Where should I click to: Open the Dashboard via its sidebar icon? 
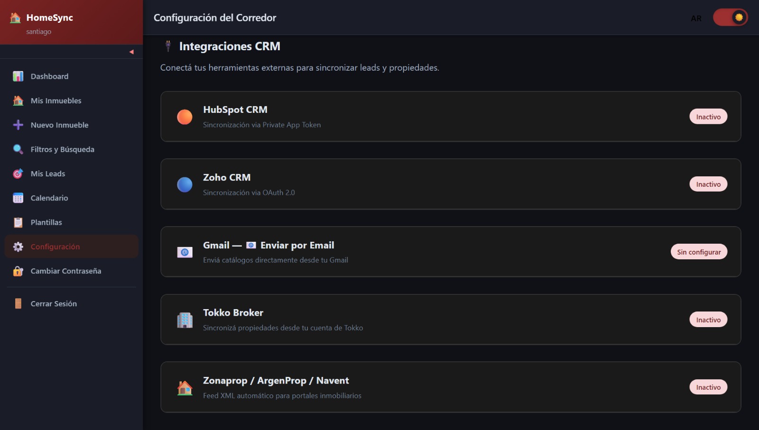click(x=18, y=76)
